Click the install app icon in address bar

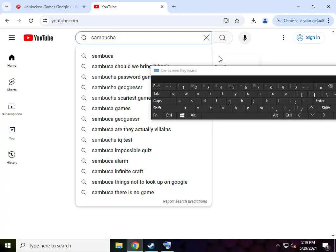(226, 21)
